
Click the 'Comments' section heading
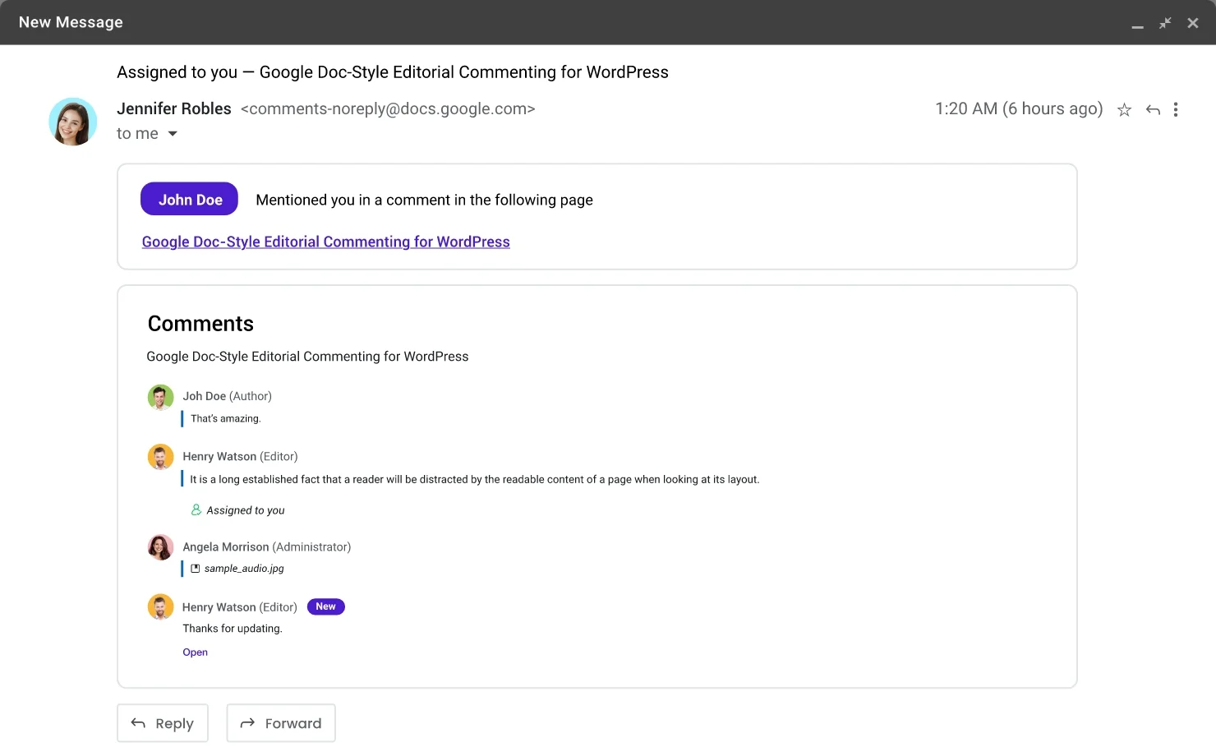click(x=200, y=324)
